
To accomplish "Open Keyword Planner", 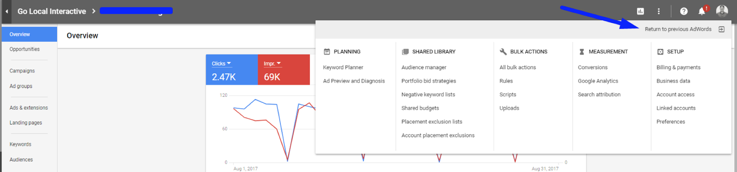I will pos(343,67).
